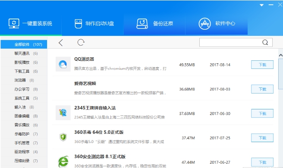Click the USB boot disk maker icon
The height and width of the screenshot is (168, 283).
click(x=79, y=24)
